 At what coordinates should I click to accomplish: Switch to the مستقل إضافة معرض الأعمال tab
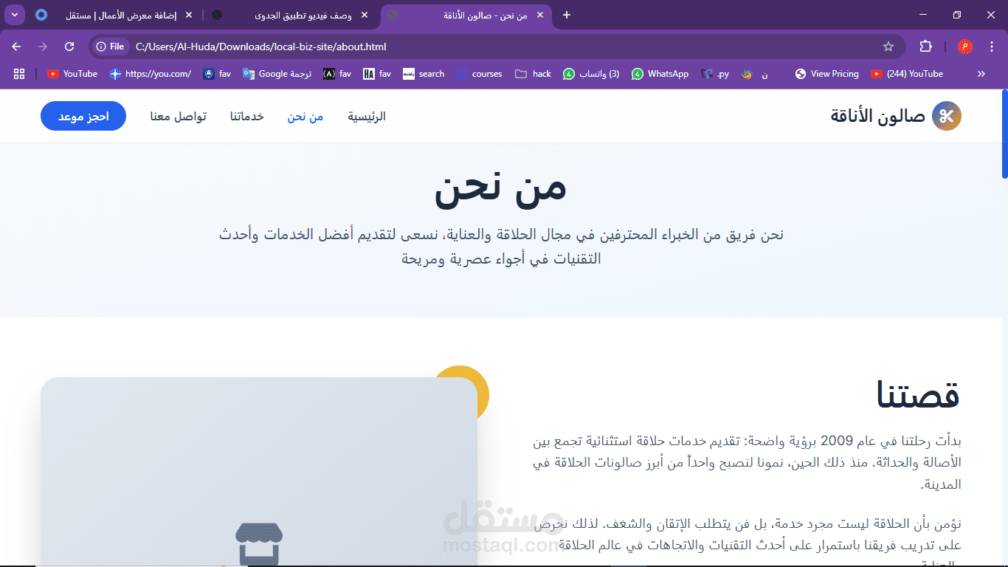[x=114, y=15]
